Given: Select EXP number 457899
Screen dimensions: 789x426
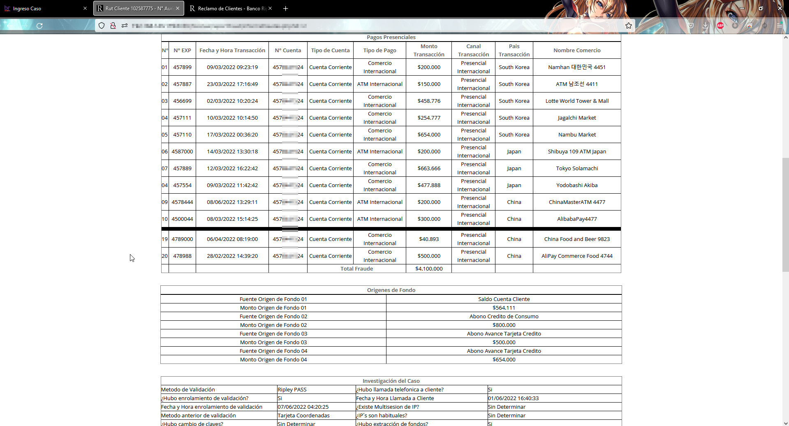Looking at the screenshot, I should 182,67.
